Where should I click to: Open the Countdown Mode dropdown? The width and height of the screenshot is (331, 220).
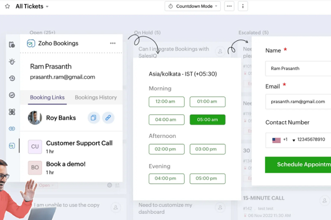click(193, 6)
